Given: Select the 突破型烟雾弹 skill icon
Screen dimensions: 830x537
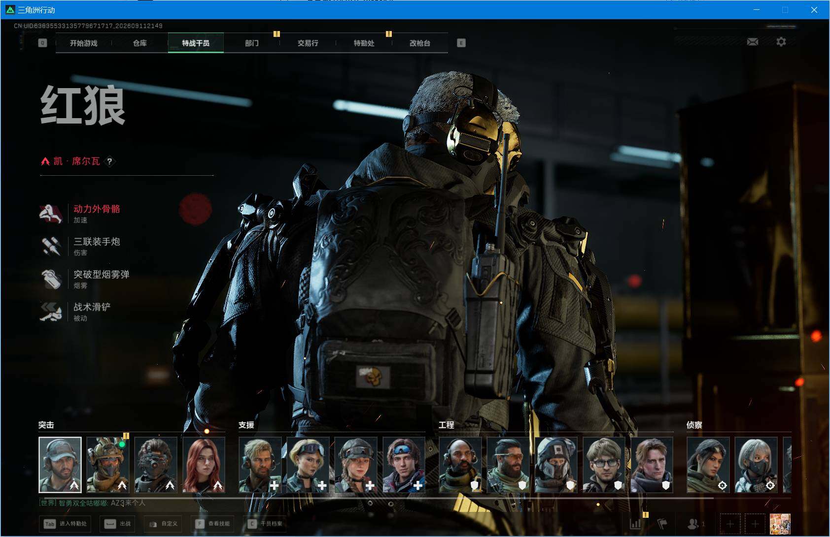Looking at the screenshot, I should click(51, 279).
